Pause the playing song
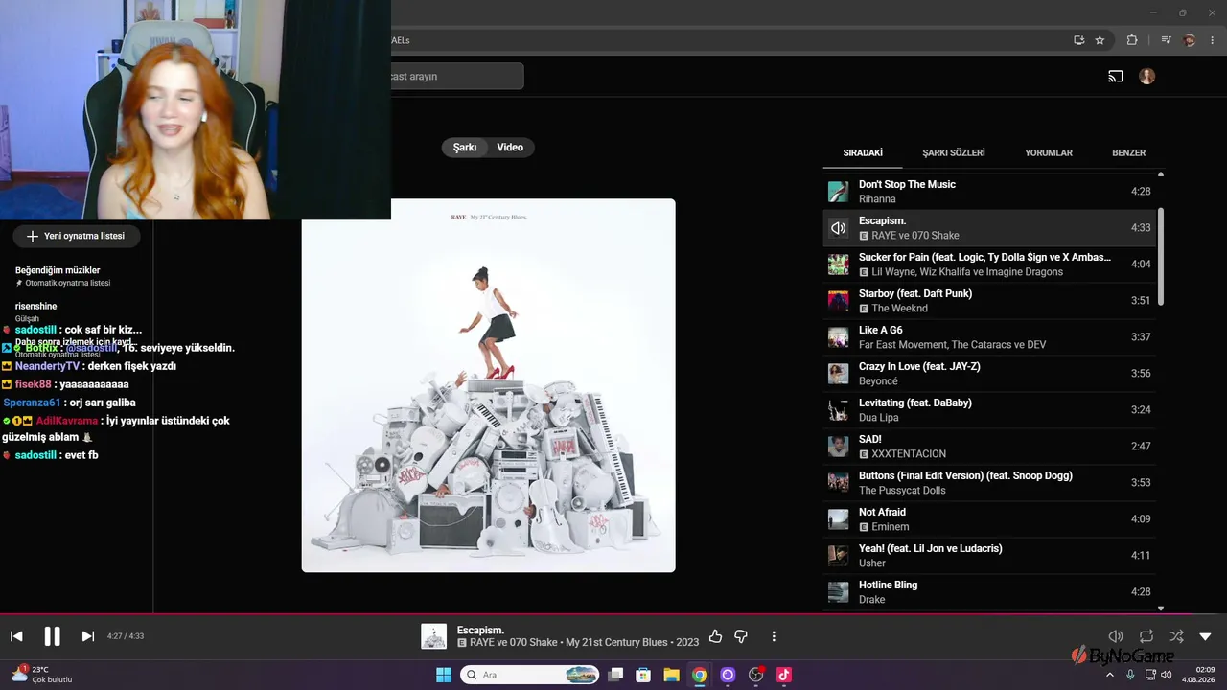1227x690 pixels. pos(52,636)
